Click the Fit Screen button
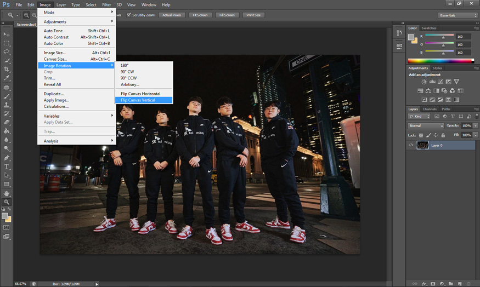480x287 pixels. pyautogui.click(x=200, y=15)
